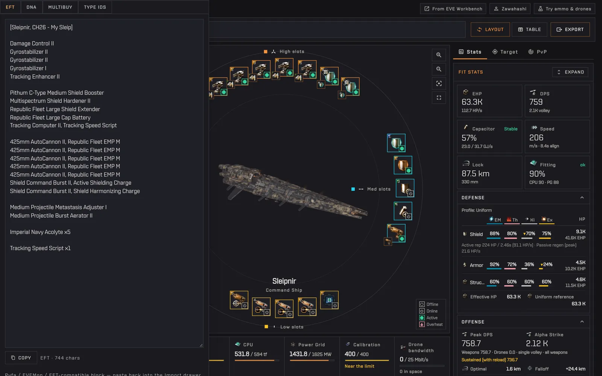Screen dimensions: 602x376
Task: Select med slot 2 shield hardener module
Action: [x=403, y=165]
